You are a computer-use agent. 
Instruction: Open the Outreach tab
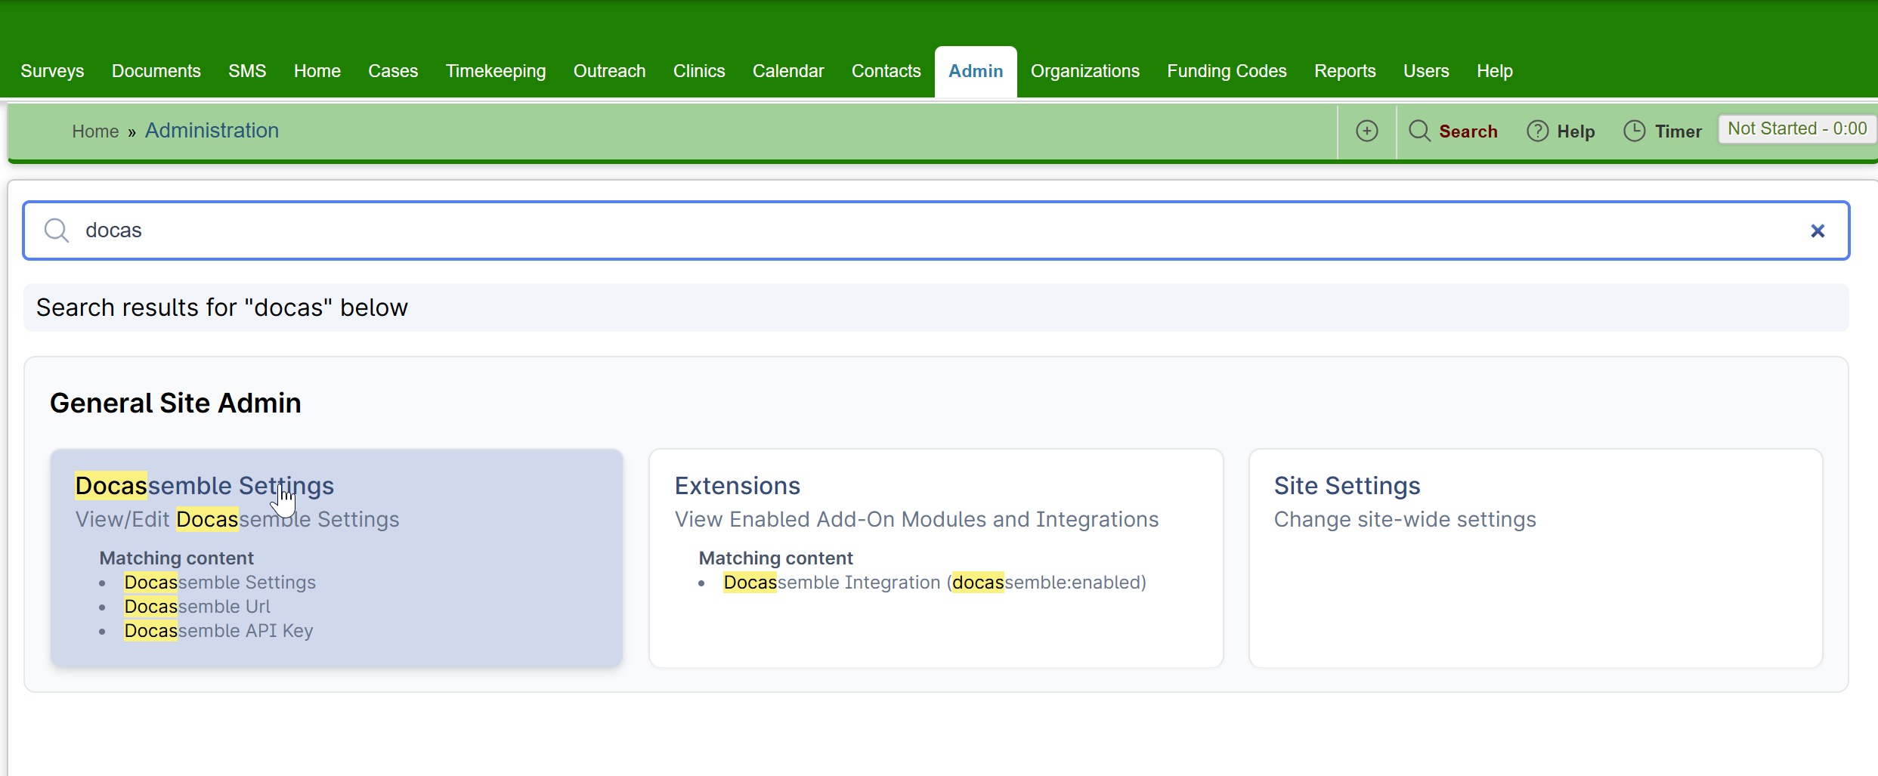610,71
